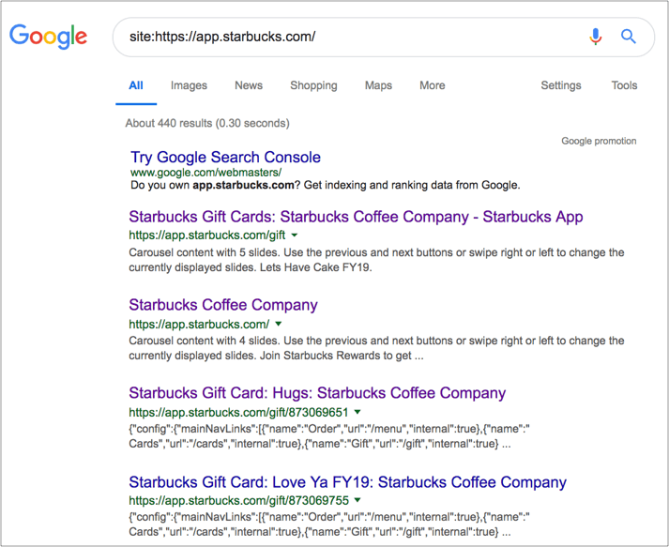Open the Starbucks Gift Cards Starbucks App result
This screenshot has height=547, width=669.
[x=356, y=217]
